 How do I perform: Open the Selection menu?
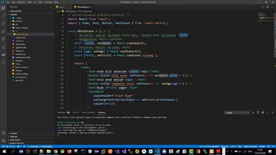(x=21, y=2)
